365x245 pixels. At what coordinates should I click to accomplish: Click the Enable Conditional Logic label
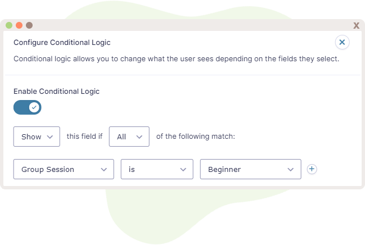(57, 92)
